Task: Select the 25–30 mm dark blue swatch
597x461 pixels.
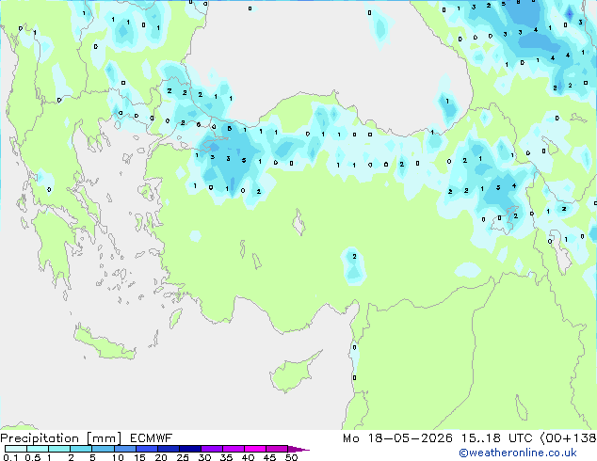Action: (x=189, y=449)
